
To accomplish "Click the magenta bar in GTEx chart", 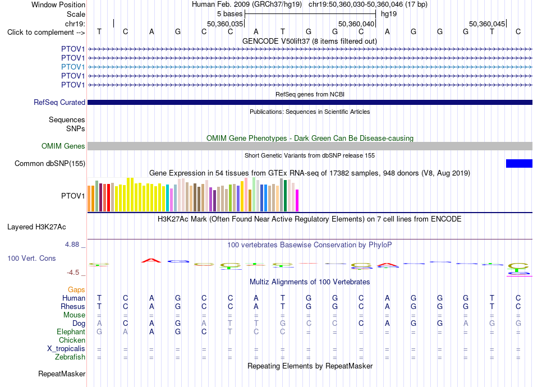I will [297, 200].
